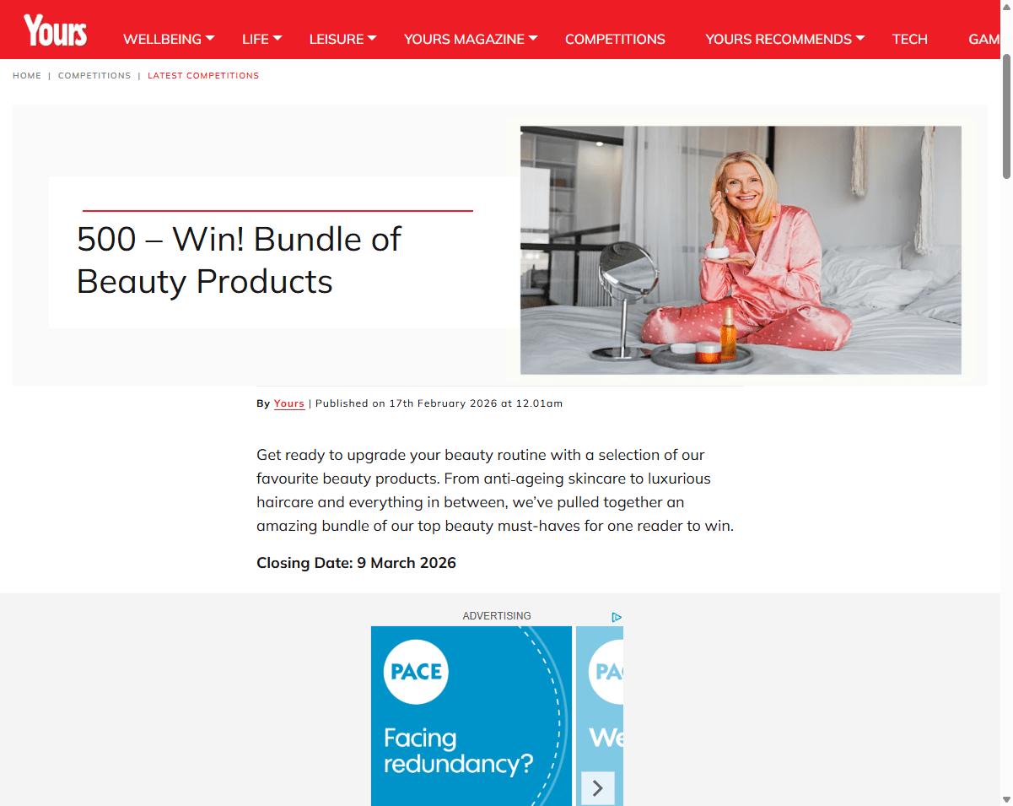Click the Yours logo icon
Screen dimensions: 1013x806
point(55,30)
